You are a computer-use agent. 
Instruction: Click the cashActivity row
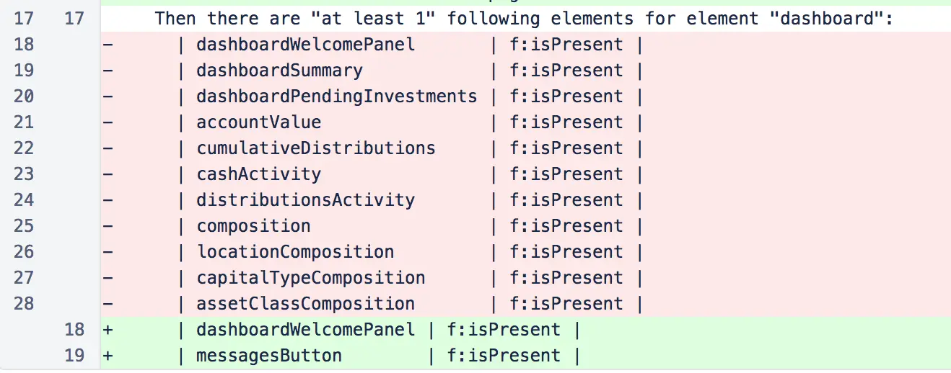[258, 174]
